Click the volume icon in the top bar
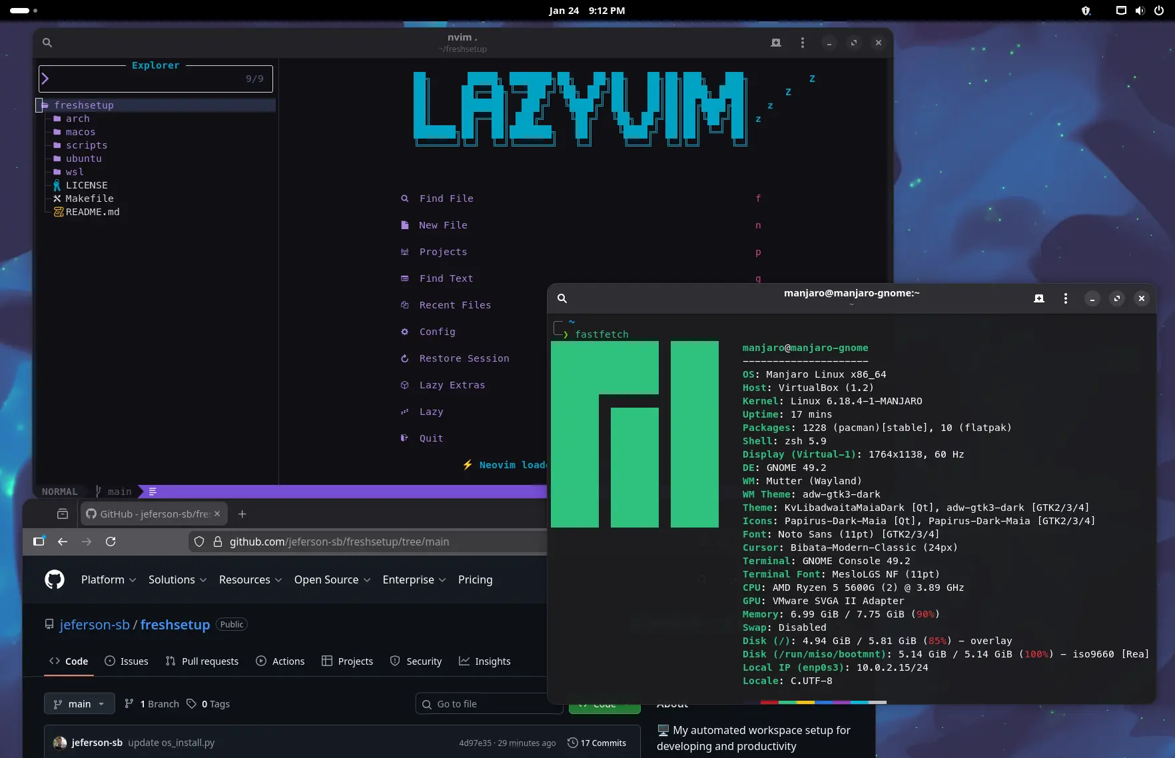This screenshot has width=1175, height=758. [x=1140, y=11]
